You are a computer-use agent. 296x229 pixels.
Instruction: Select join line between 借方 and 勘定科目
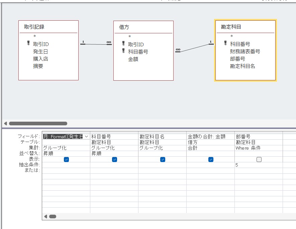194,48
